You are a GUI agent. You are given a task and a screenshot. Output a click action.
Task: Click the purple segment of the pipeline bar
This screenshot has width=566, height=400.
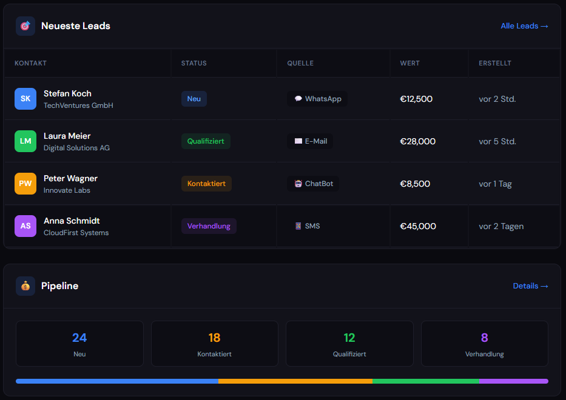click(513, 381)
